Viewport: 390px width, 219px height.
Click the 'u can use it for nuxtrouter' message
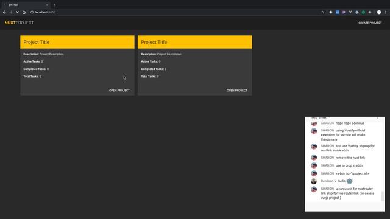(347, 193)
